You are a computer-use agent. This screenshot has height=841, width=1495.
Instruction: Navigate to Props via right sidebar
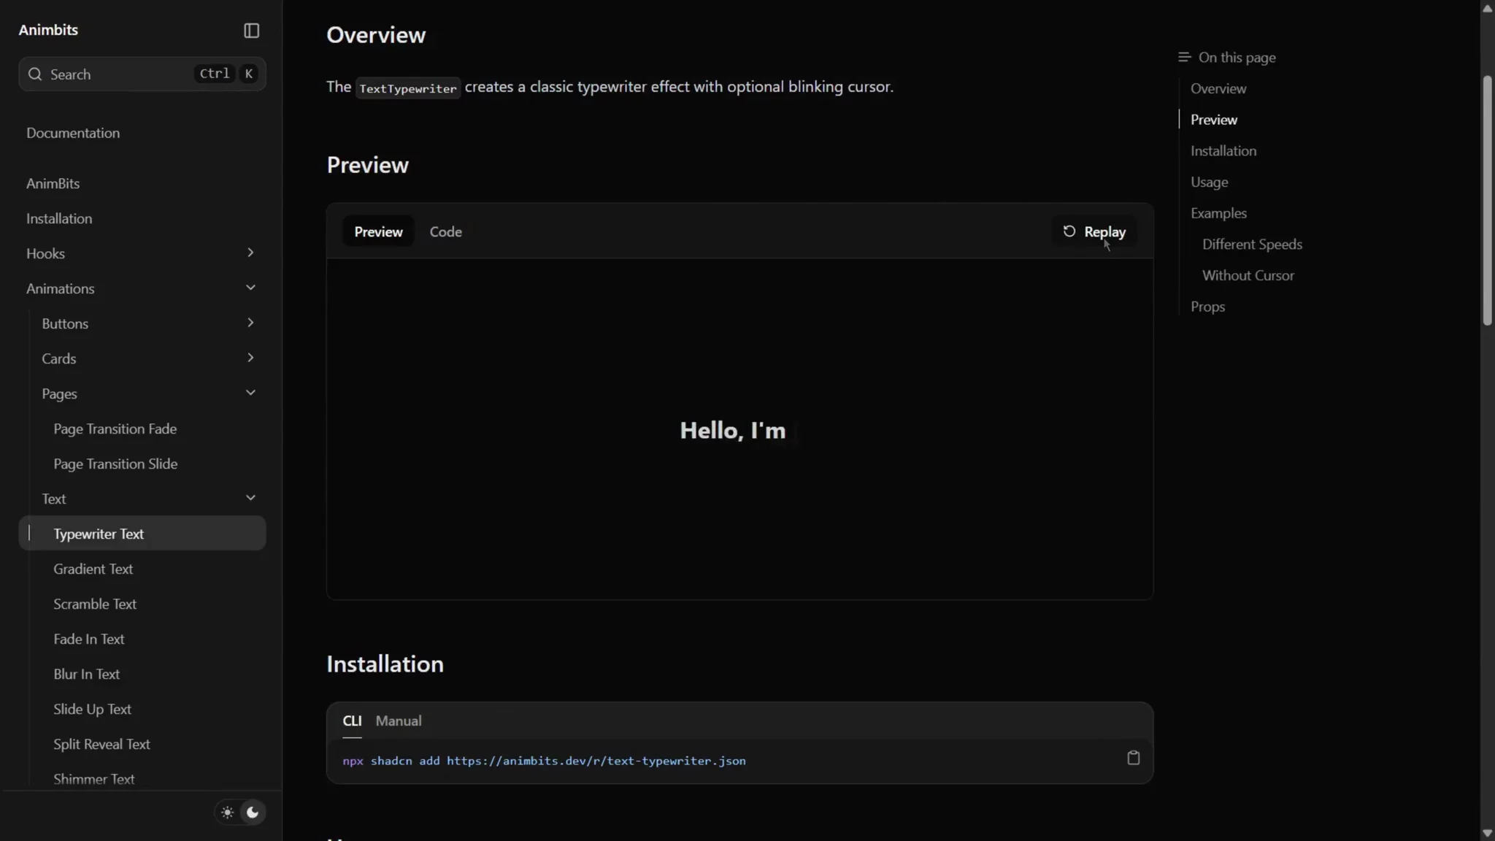coord(1207,306)
